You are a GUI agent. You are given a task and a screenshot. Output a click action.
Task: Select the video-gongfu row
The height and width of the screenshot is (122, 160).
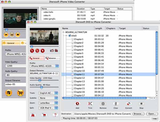pos(86,19)
